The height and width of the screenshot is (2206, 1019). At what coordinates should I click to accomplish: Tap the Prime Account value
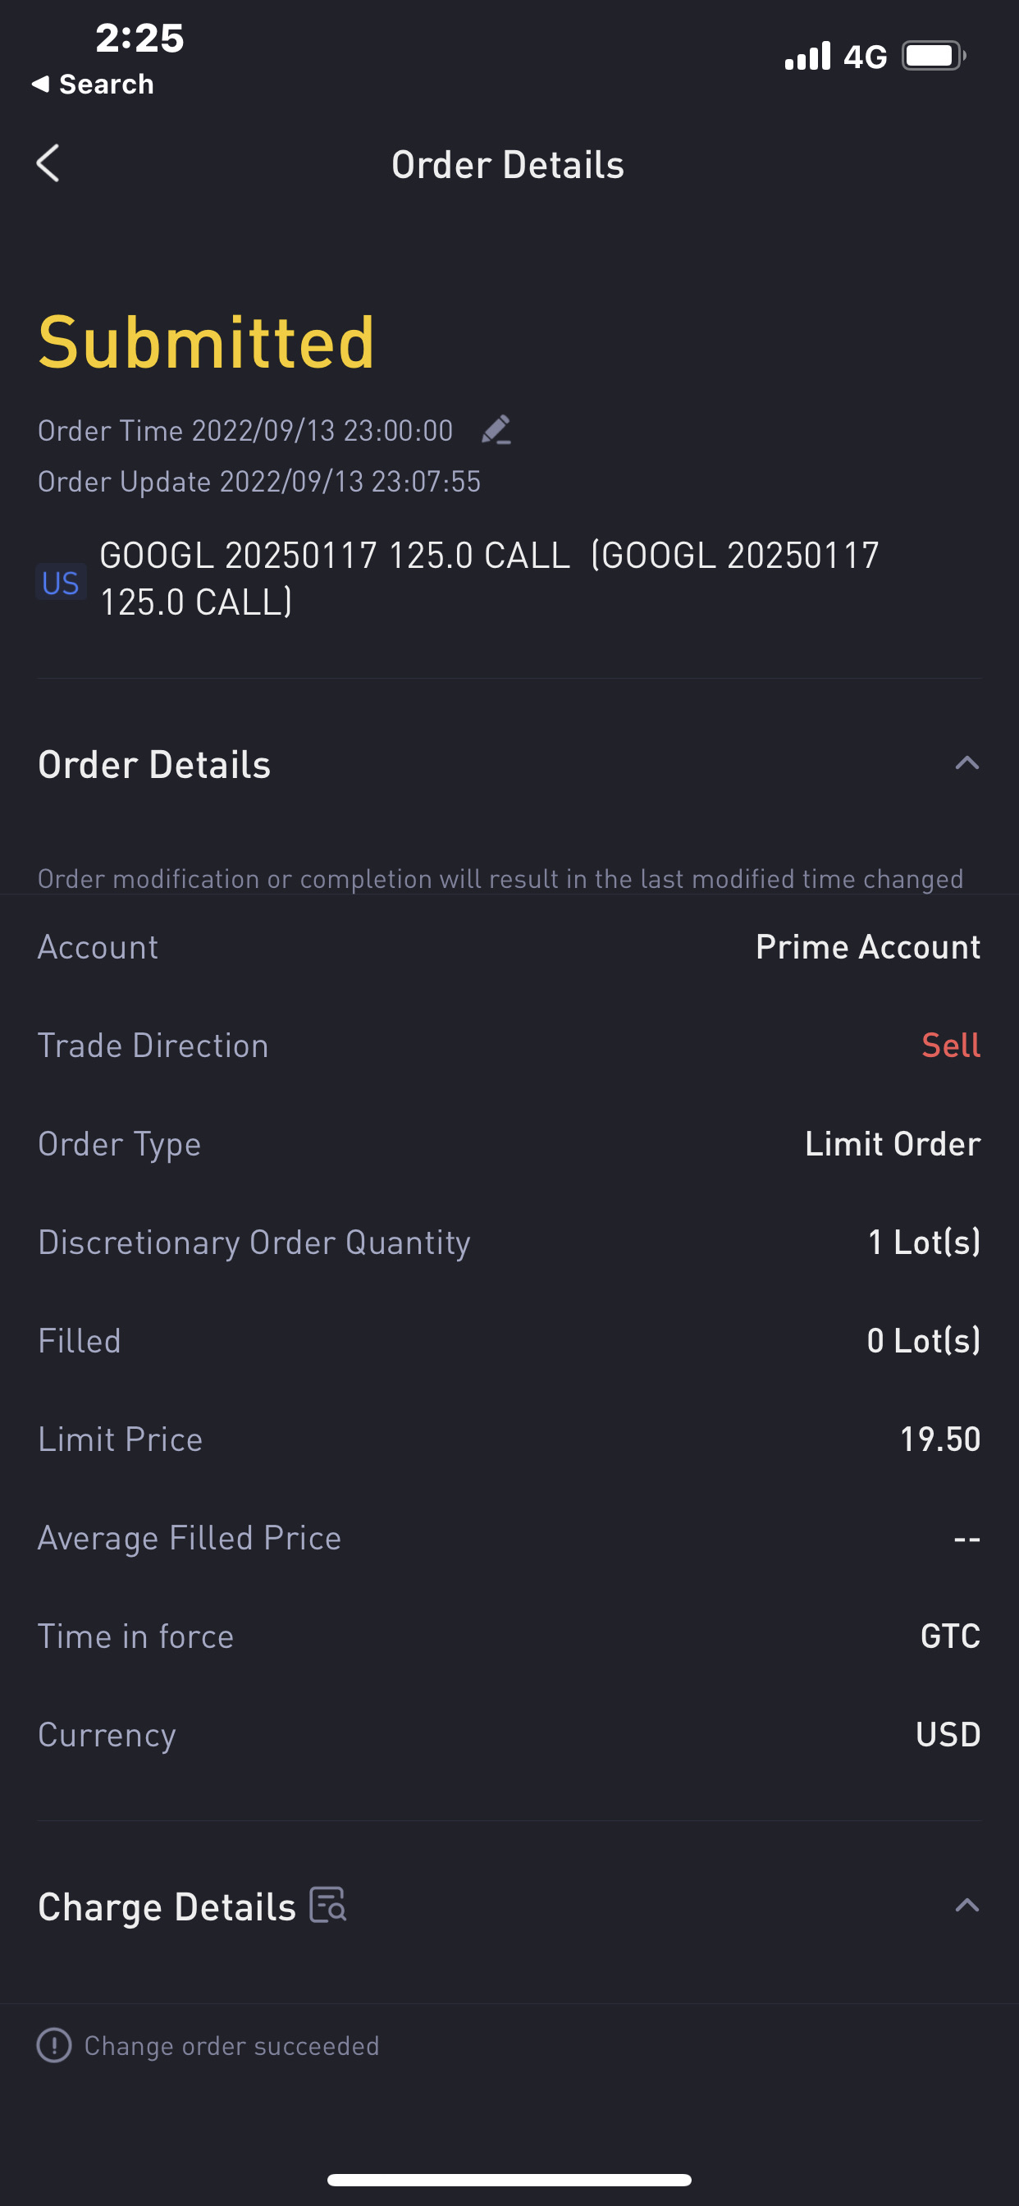[x=867, y=947]
